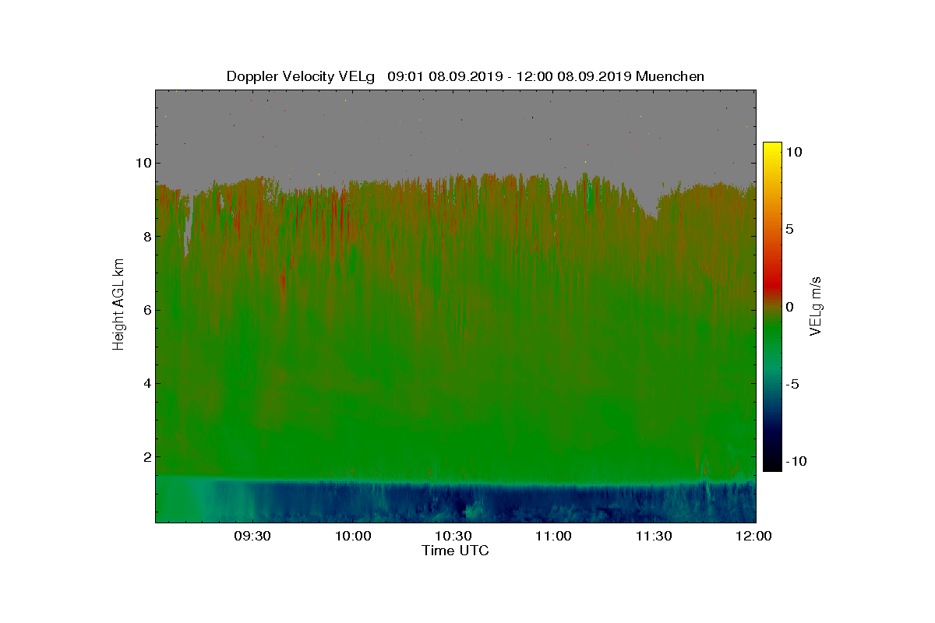Click the colorbar tick value 0
This screenshot has height=623, width=935.
point(790,307)
